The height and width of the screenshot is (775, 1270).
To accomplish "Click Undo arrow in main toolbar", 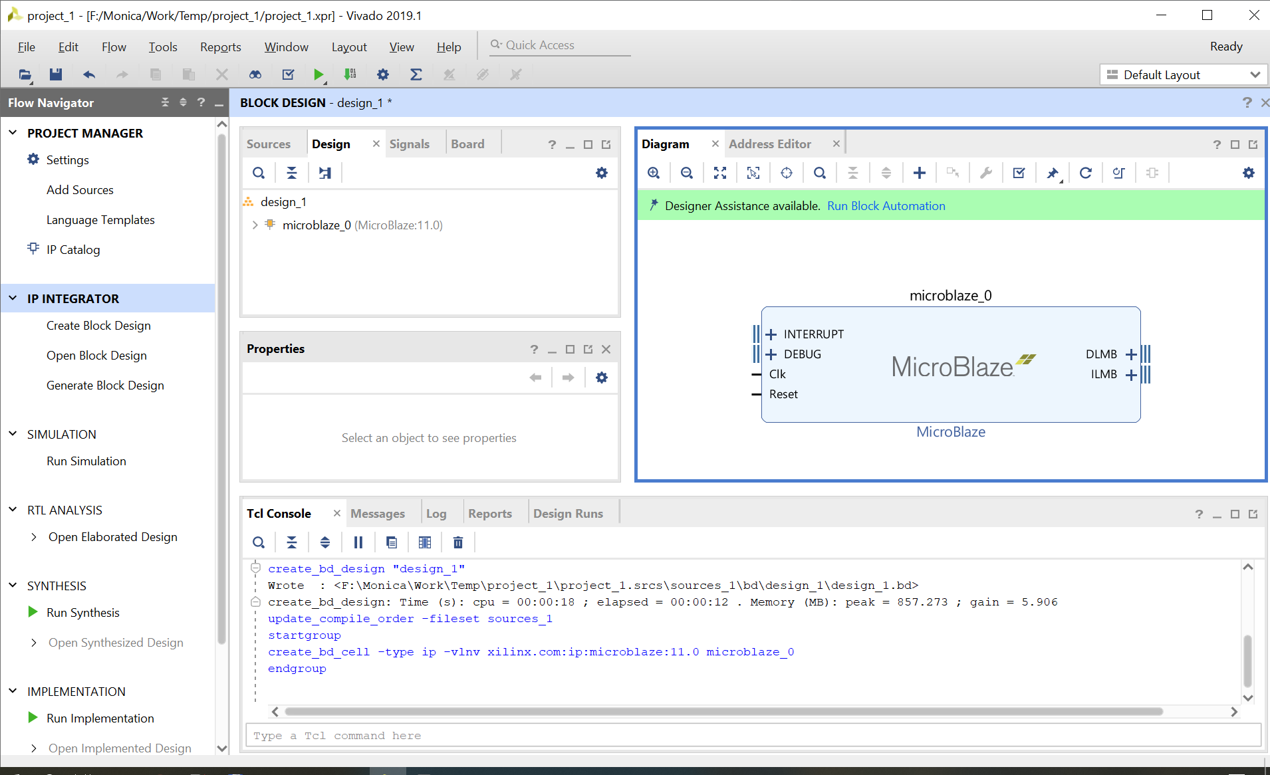I will point(89,74).
